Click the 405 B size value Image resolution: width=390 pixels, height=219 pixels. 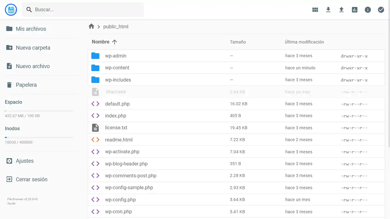tap(236, 116)
